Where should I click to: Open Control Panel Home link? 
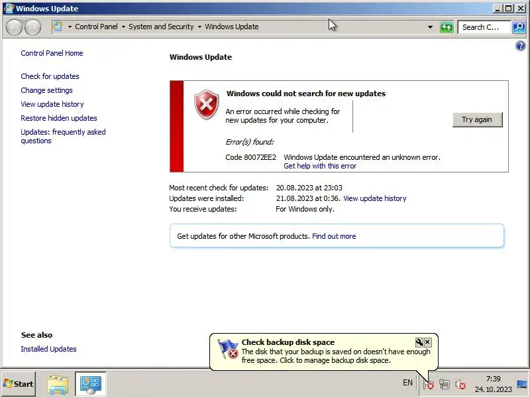pos(52,53)
